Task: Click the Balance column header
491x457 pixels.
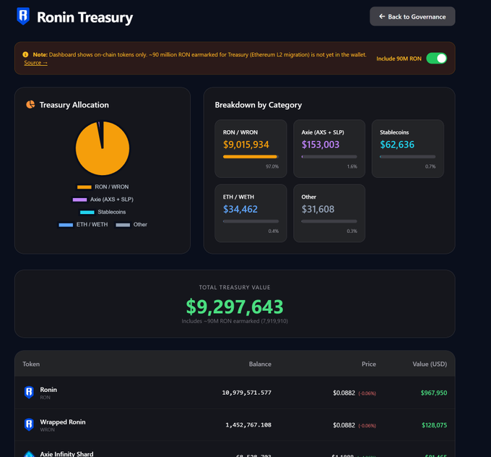Action: click(x=260, y=364)
